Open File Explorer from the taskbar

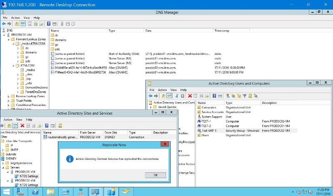pos(50,192)
